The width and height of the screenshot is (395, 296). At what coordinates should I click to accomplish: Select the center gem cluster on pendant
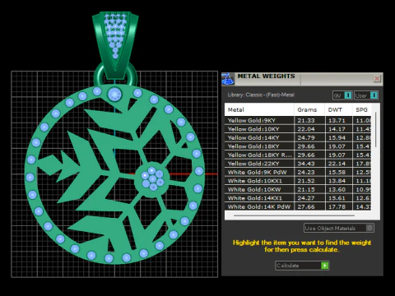click(x=152, y=179)
